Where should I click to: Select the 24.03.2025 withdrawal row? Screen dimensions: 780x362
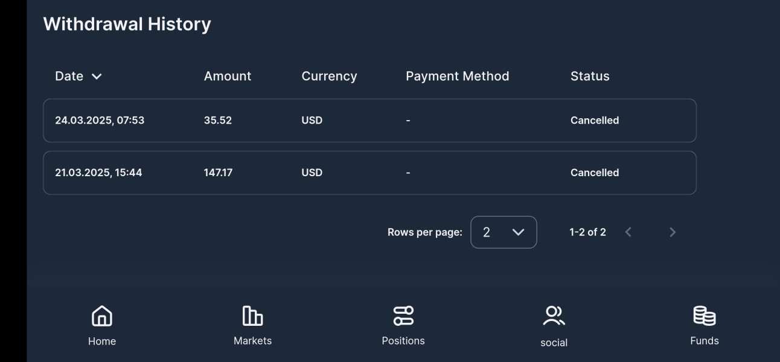click(369, 121)
